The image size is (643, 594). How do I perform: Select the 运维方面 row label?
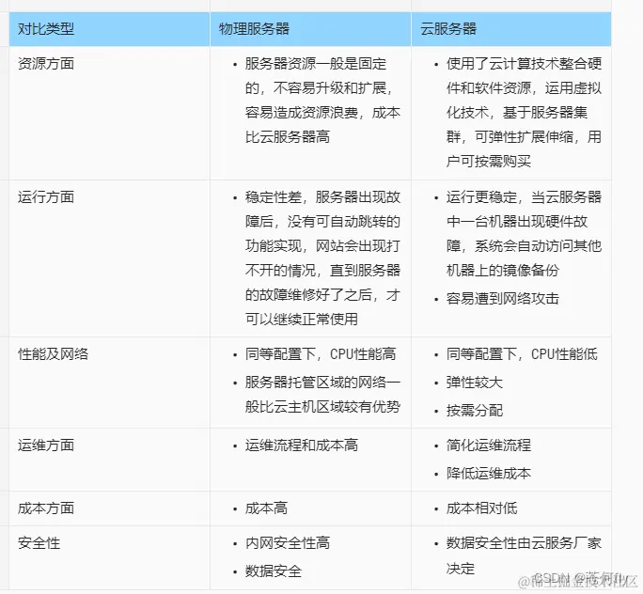46,445
